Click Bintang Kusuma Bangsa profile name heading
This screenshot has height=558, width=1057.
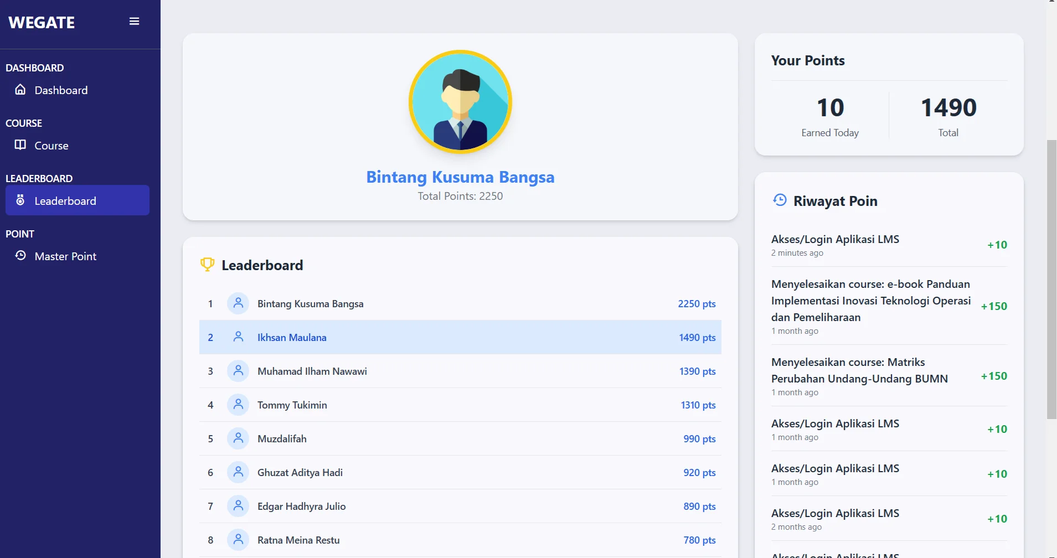(460, 177)
